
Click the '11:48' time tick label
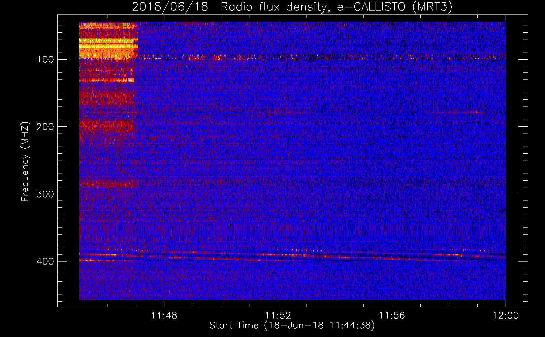pos(164,316)
